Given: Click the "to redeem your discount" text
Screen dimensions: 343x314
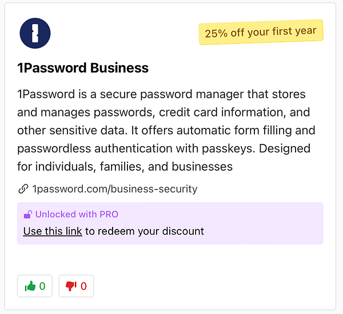Looking at the screenshot, I should [145, 231].
